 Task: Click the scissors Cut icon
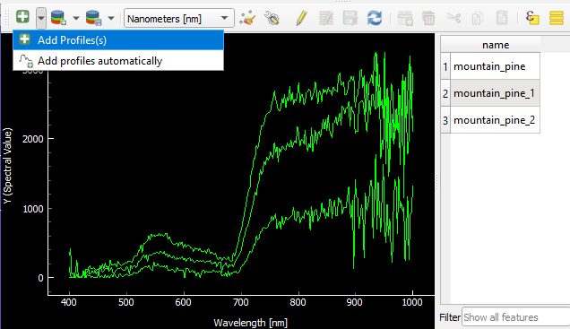coord(453,18)
